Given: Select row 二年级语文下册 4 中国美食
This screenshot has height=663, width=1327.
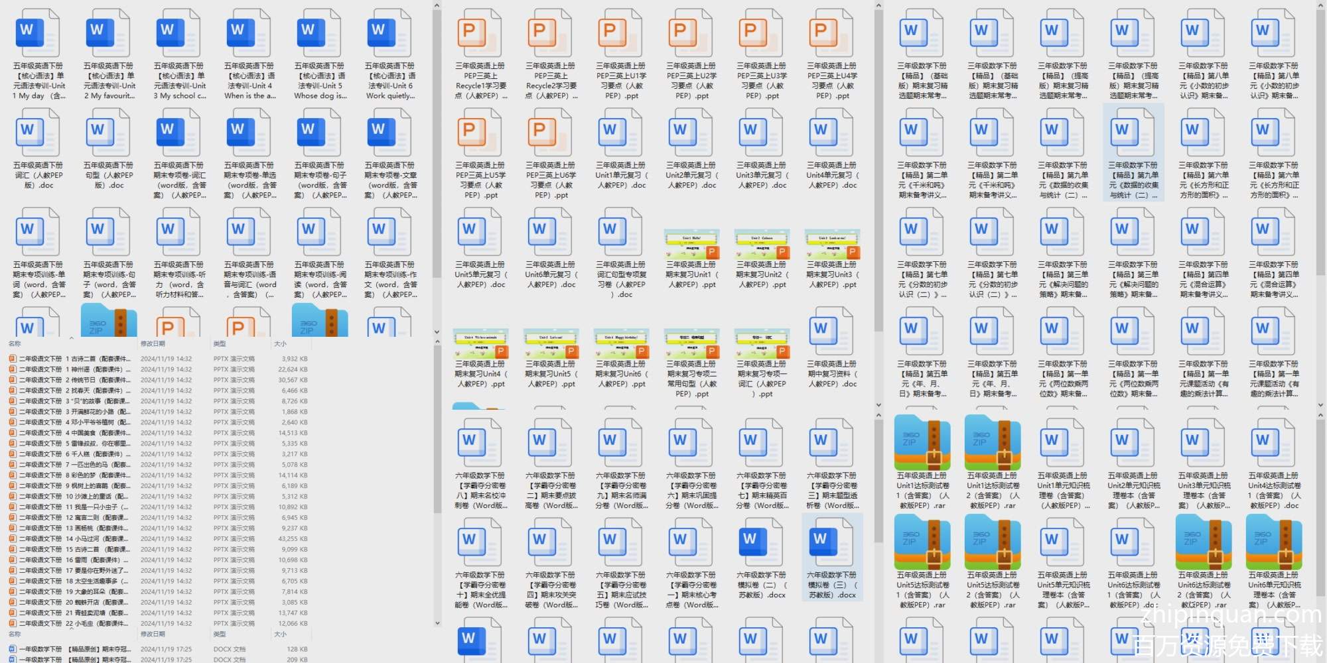Looking at the screenshot, I should click(x=159, y=433).
